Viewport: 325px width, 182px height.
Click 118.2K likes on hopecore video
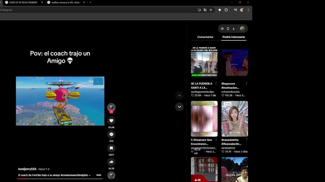click(x=227, y=95)
